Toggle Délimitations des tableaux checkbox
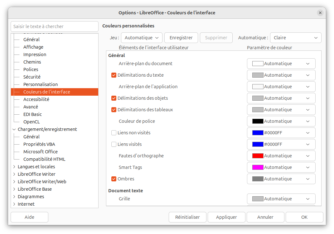The image size is (334, 234). (x=114, y=110)
